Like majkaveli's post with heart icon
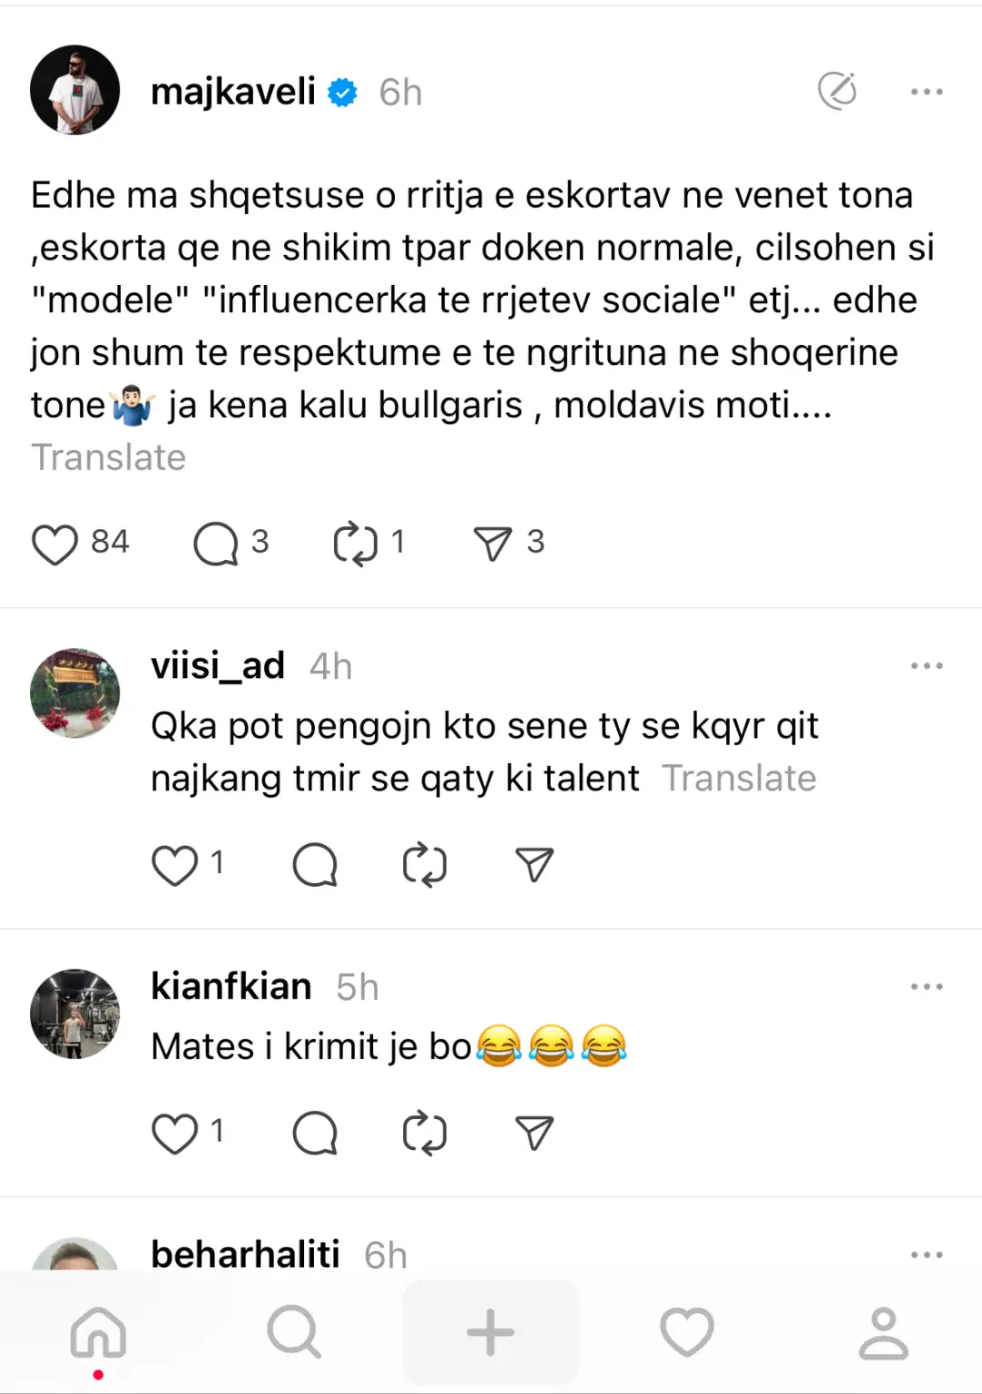Screen dimensions: 982x1394 click(x=54, y=545)
